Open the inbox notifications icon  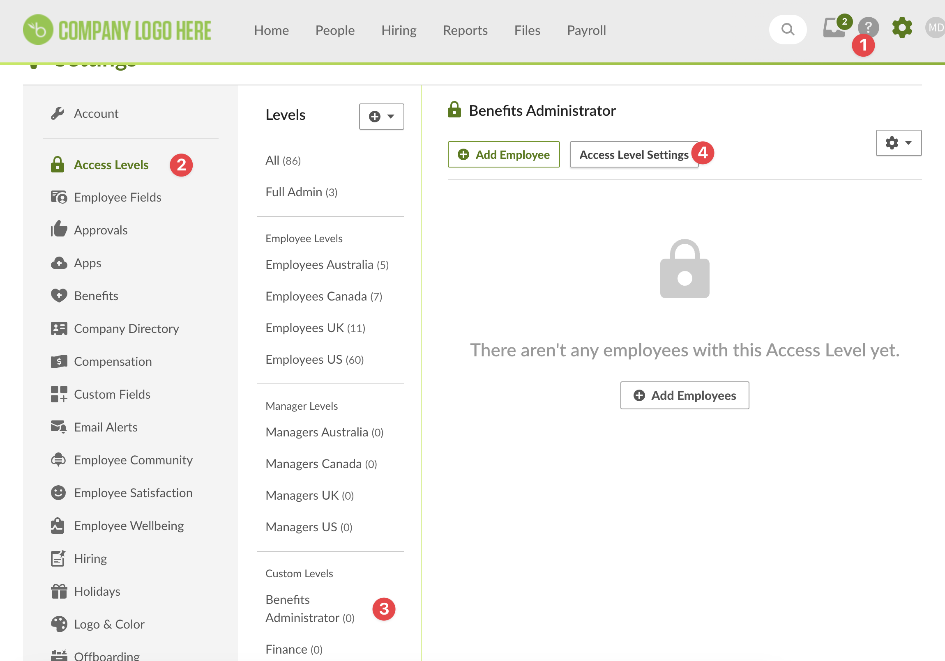pyautogui.click(x=834, y=29)
